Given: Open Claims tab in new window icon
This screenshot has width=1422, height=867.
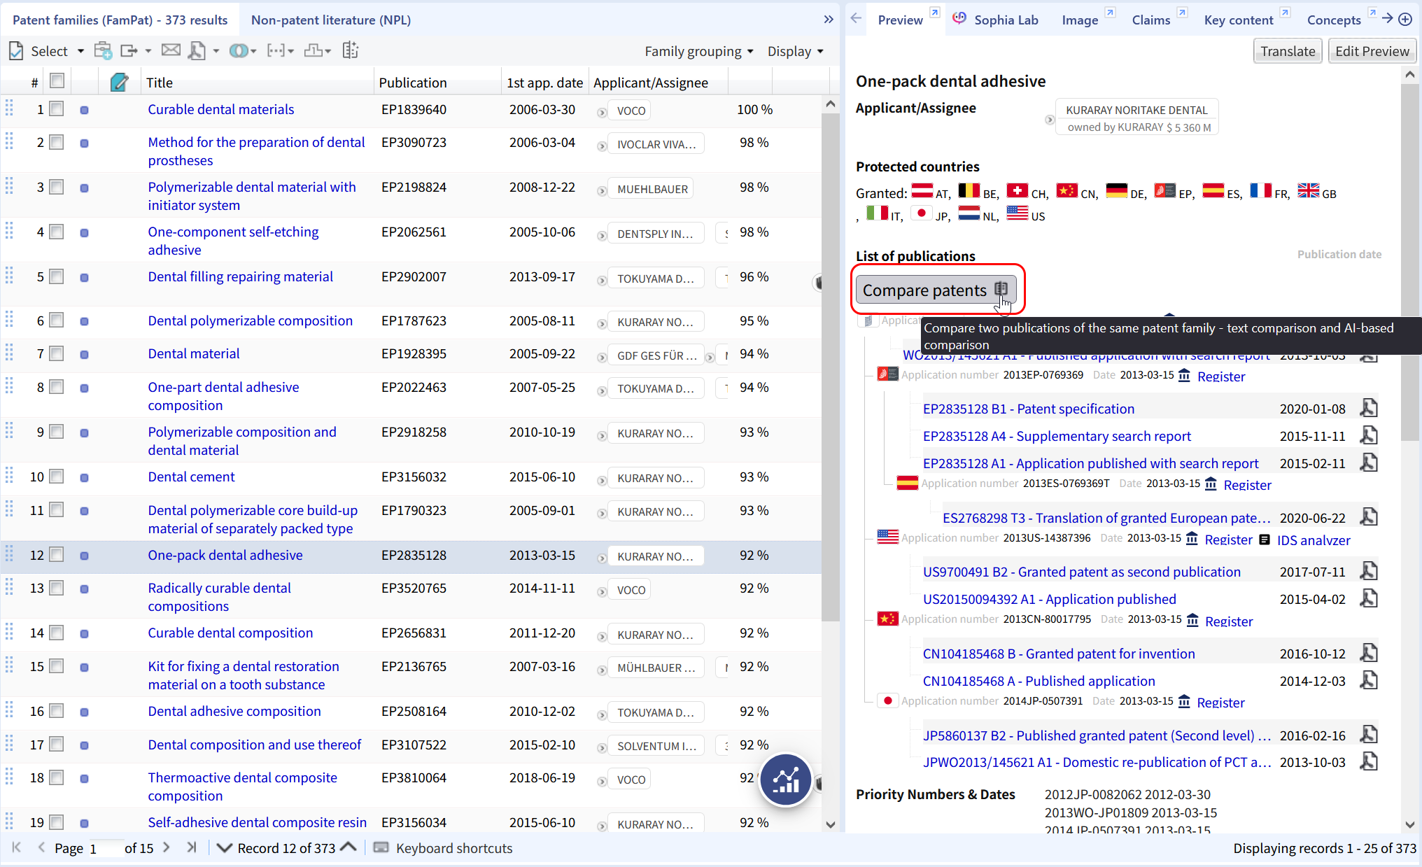Looking at the screenshot, I should (1182, 12).
